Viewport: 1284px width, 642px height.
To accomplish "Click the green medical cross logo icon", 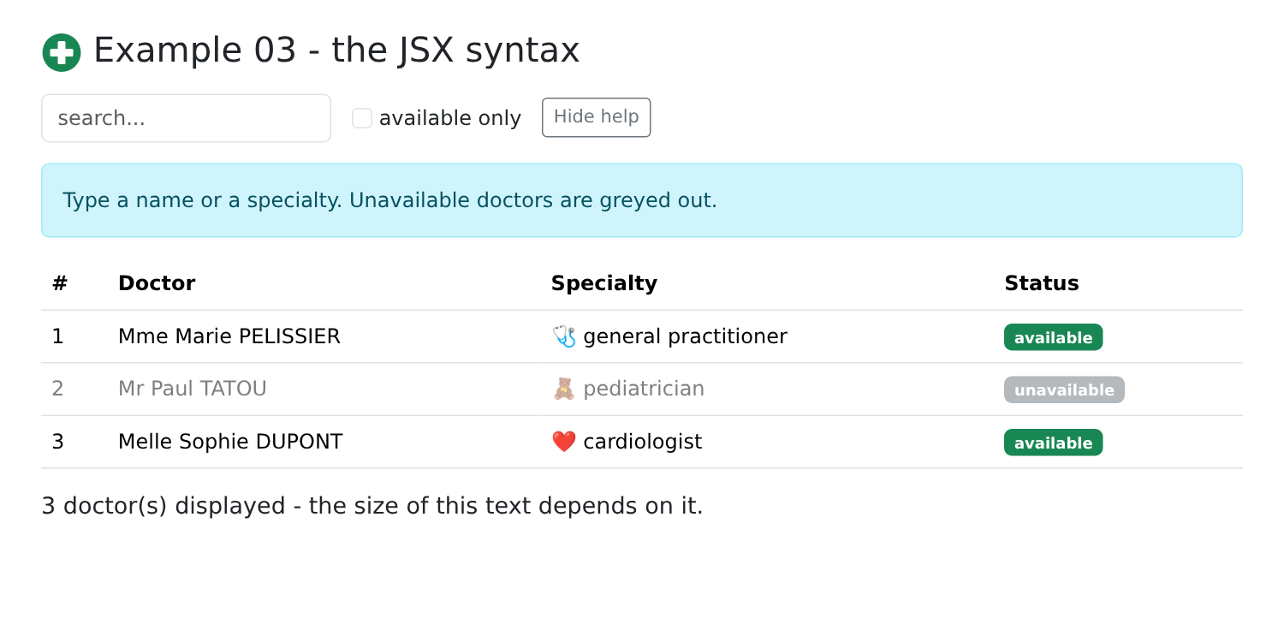I will point(62,52).
